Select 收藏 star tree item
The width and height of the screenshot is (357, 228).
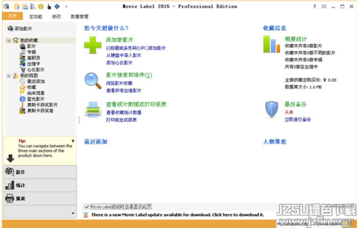click(x=28, y=87)
